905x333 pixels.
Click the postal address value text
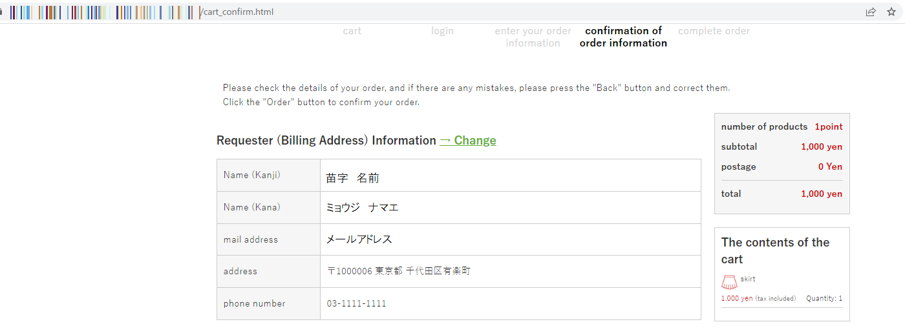(399, 271)
